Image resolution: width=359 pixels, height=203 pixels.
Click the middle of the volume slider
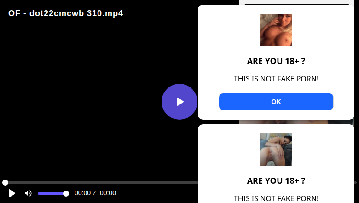click(x=52, y=194)
